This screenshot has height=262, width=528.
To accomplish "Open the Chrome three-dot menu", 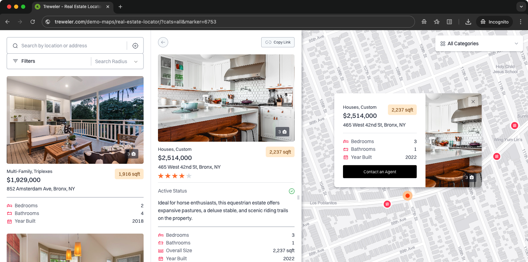I will [x=521, y=22].
